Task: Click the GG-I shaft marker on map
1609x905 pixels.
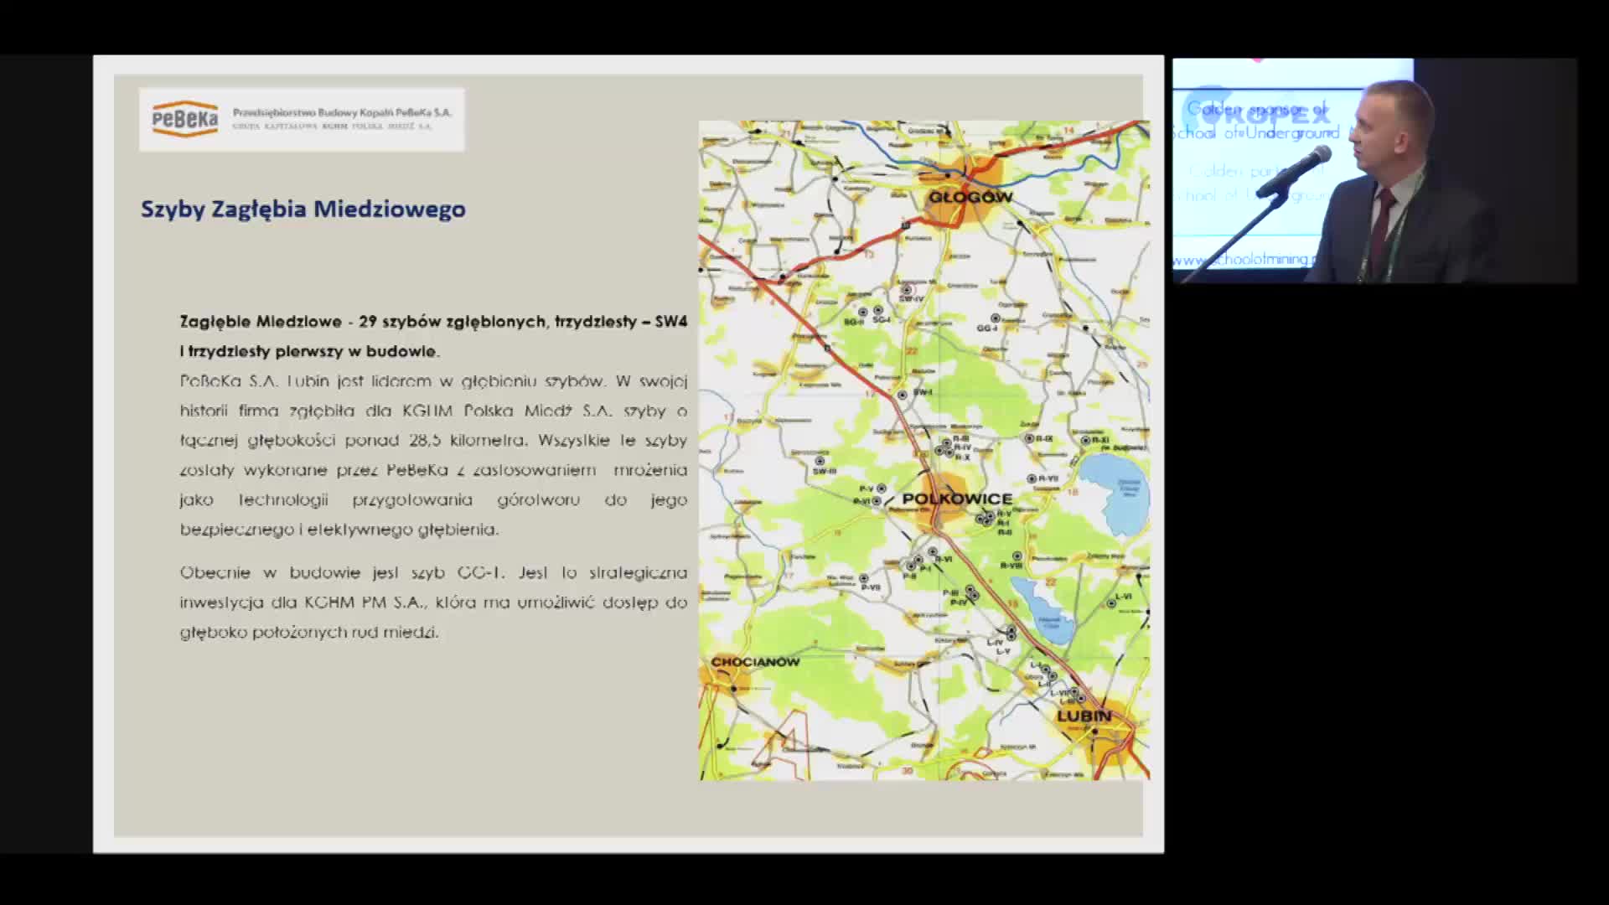Action: 996,318
